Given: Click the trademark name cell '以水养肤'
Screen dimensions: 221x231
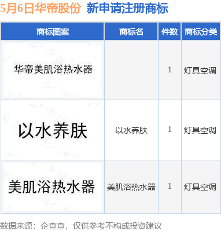Looking at the screenshot, I should pyautogui.click(x=131, y=130).
